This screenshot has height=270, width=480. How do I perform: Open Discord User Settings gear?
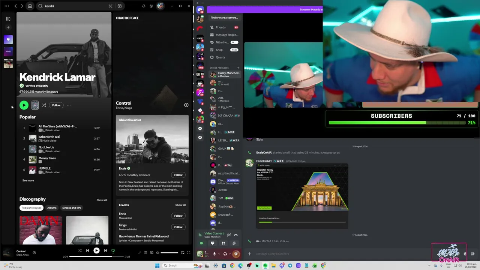point(236,254)
